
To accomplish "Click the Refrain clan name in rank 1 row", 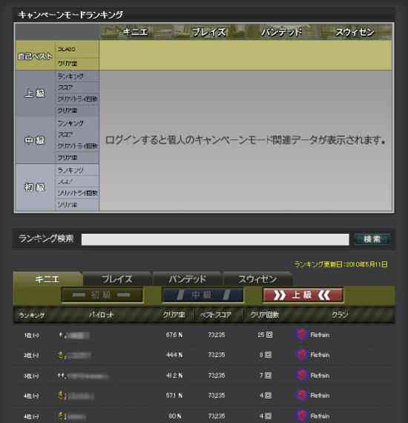I will (x=320, y=335).
